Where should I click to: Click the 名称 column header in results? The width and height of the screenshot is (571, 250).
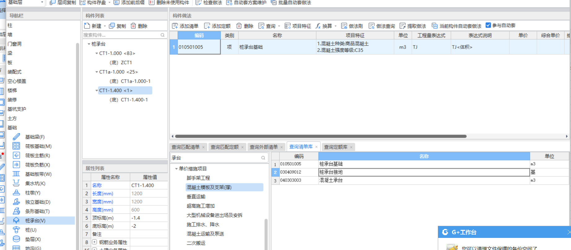point(424,156)
